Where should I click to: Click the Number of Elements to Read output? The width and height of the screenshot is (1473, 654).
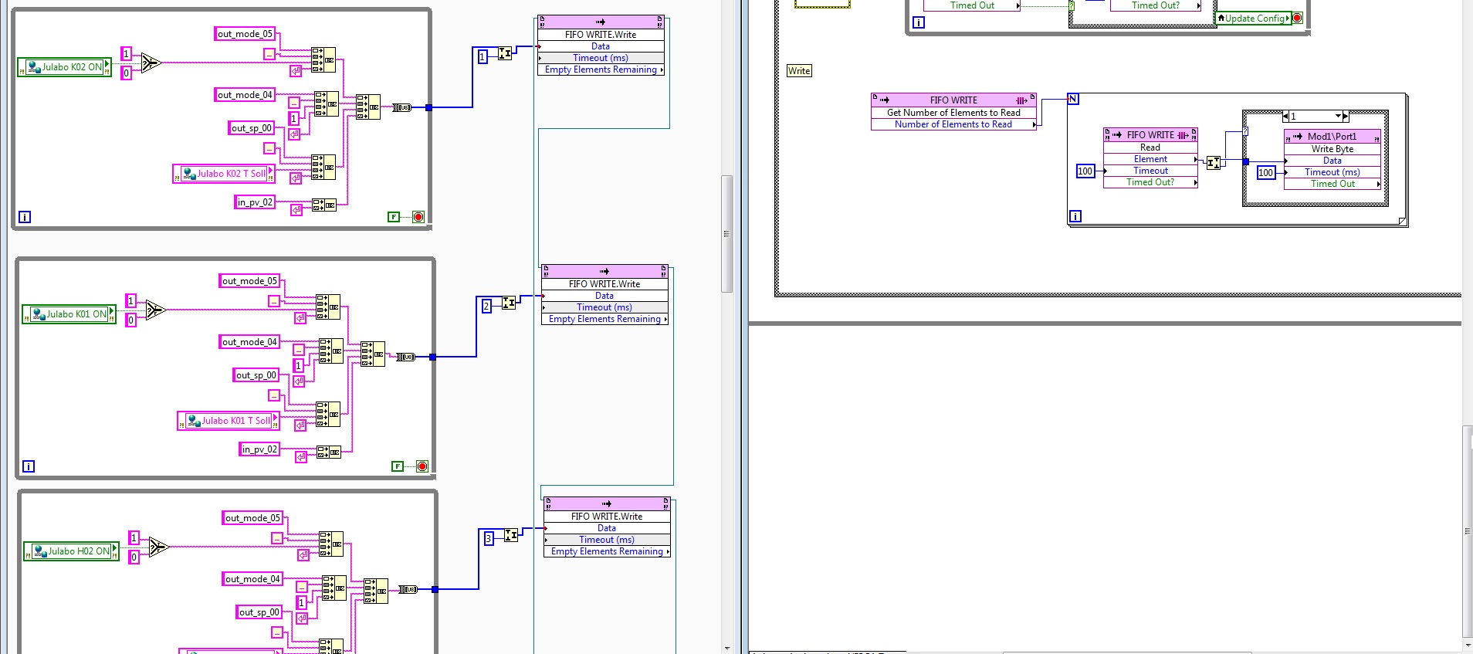953,124
